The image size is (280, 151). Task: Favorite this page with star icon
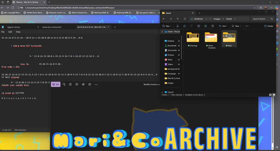click(x=254, y=8)
